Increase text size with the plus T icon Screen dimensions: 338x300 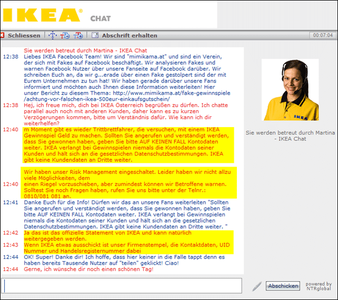[78, 36]
